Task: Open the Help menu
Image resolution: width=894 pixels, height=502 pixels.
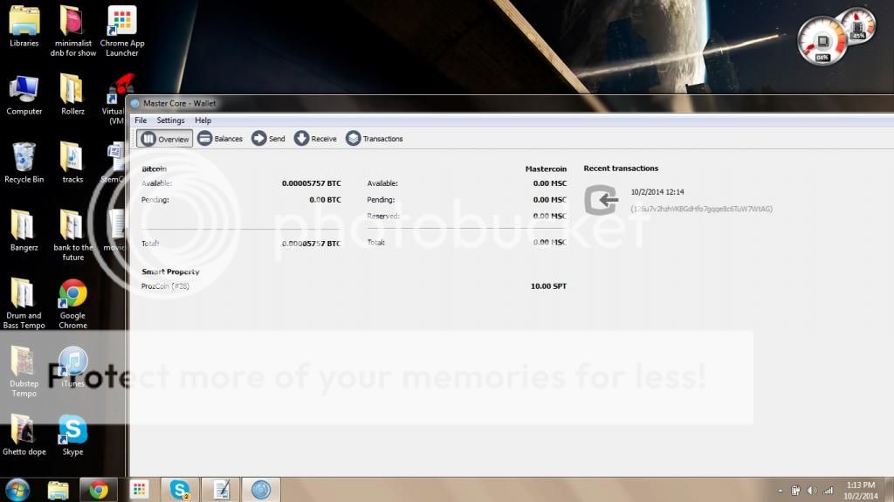Action: [x=203, y=120]
